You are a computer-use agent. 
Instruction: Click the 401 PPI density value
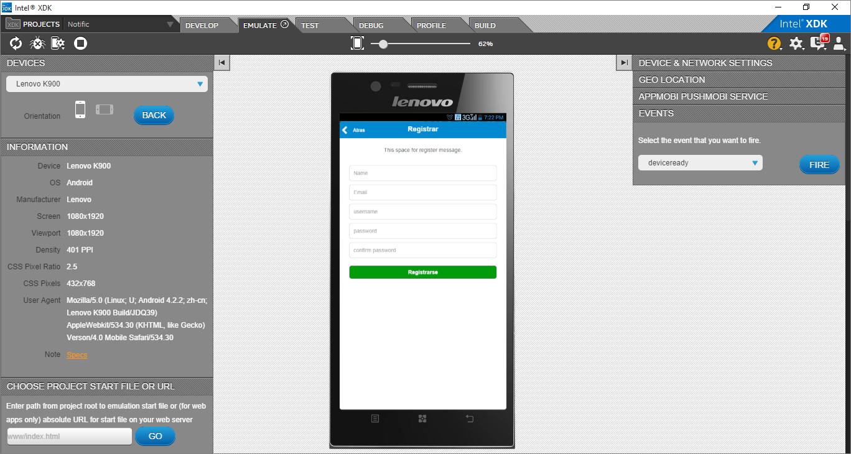coord(80,250)
